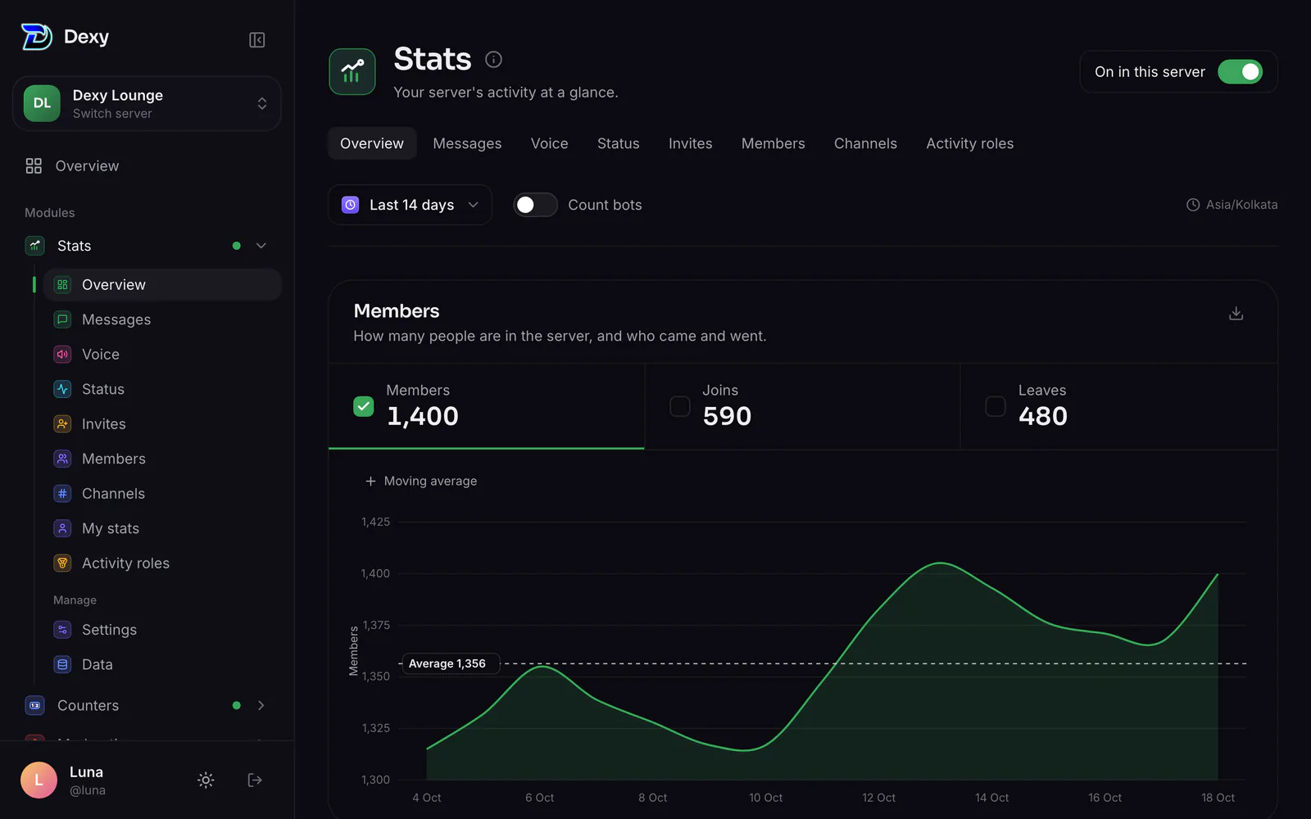Collapse the Stats module chevron
The height and width of the screenshot is (819, 1311).
(x=261, y=246)
